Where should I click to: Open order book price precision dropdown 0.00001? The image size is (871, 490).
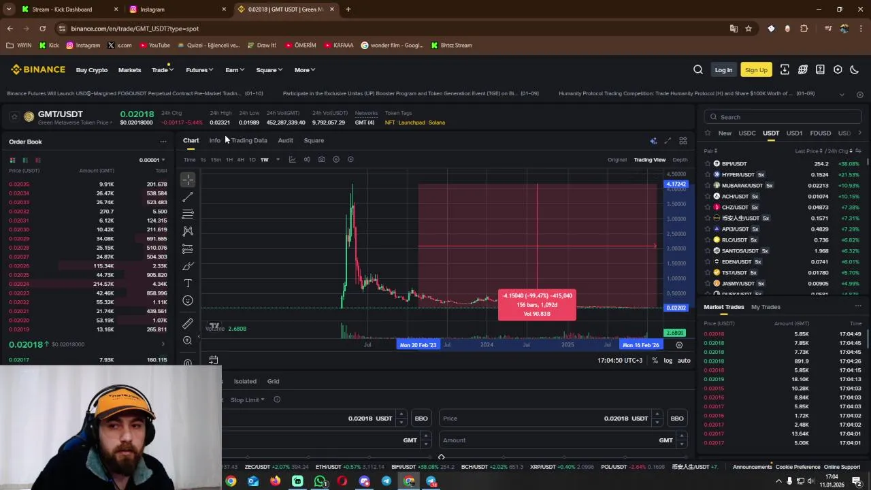pyautogui.click(x=152, y=160)
